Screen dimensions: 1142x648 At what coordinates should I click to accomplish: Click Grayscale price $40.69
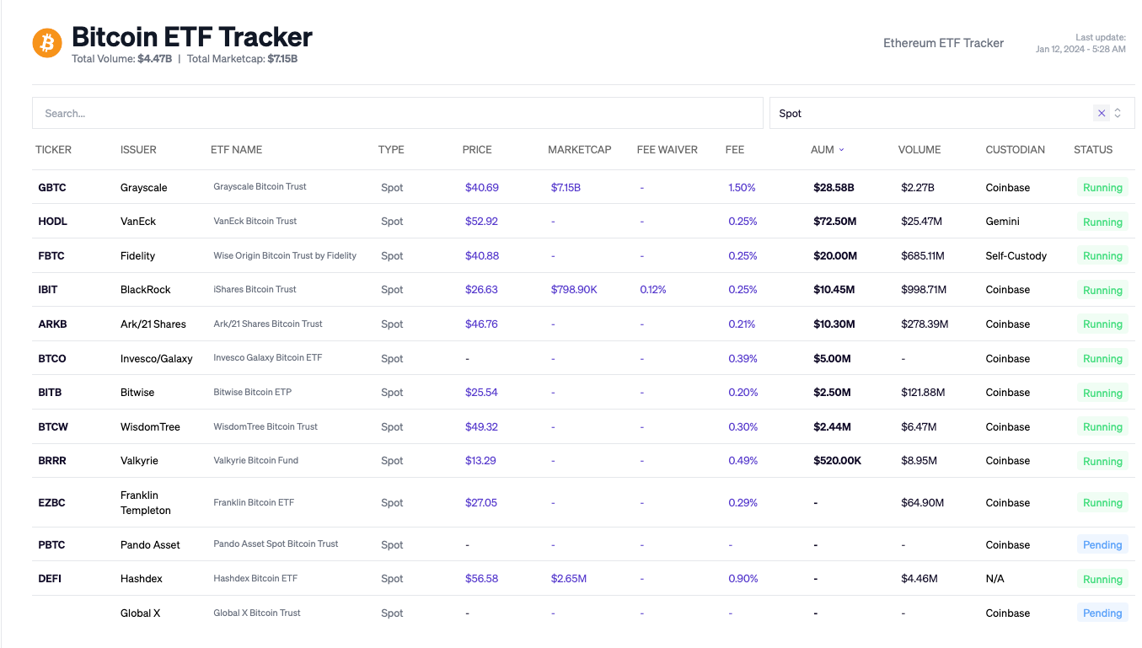tap(482, 188)
